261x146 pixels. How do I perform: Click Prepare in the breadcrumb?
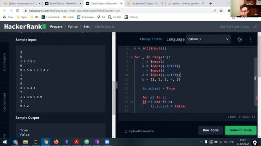click(x=56, y=27)
